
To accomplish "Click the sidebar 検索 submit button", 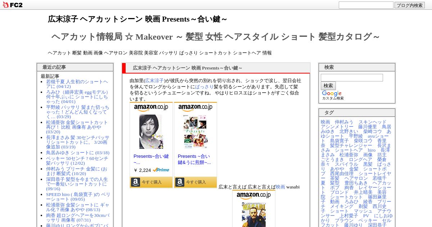I will 328,86.
